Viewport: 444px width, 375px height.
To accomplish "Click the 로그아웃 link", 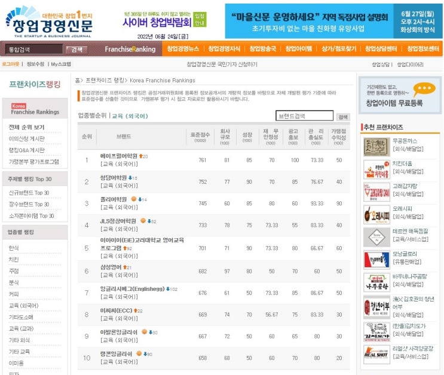I will (x=11, y=64).
